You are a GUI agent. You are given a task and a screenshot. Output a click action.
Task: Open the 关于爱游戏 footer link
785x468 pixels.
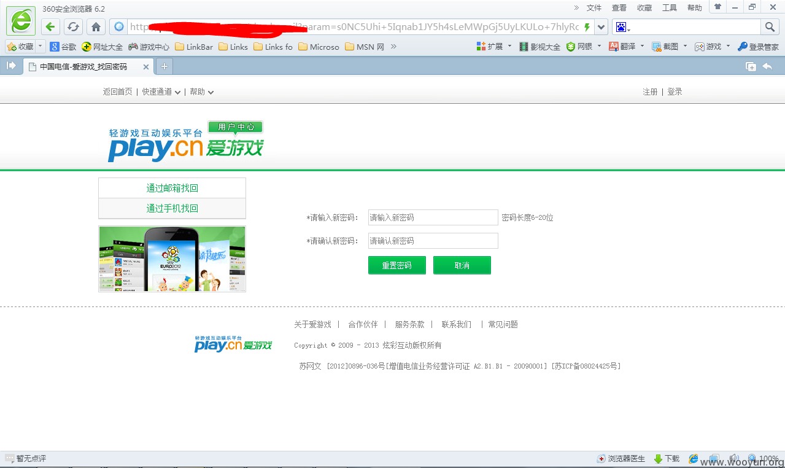coord(312,324)
